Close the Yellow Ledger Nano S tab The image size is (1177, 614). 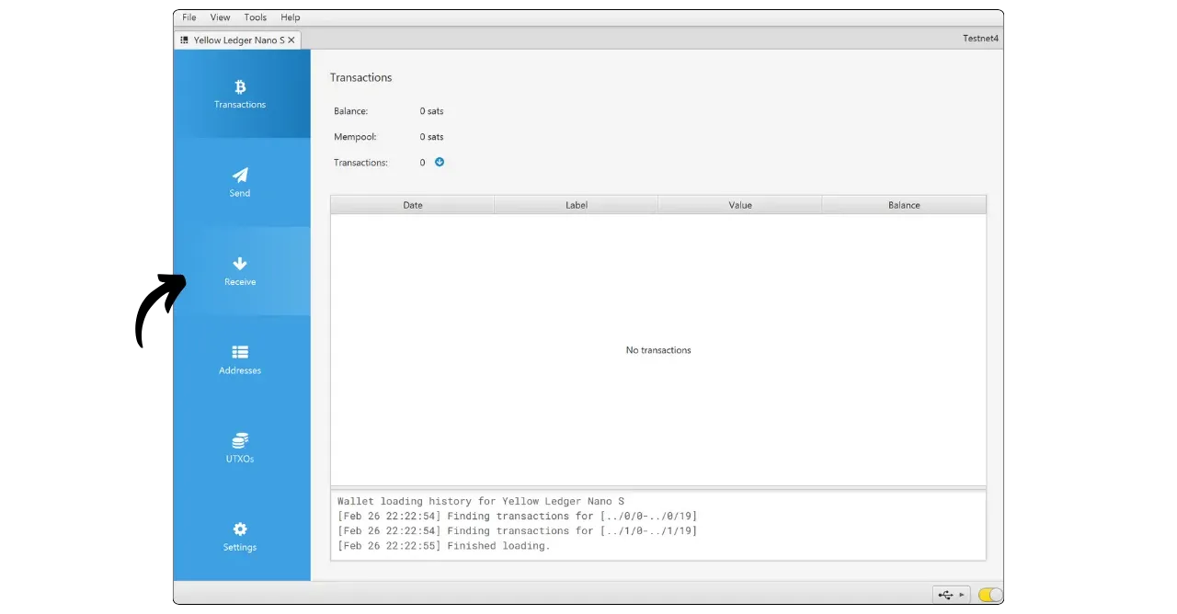(291, 40)
